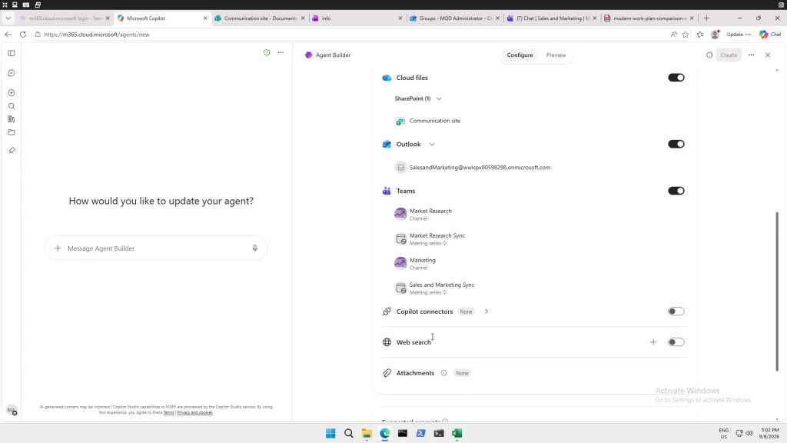Close the Agent Builder panel
The image size is (787, 443).
pos(768,55)
